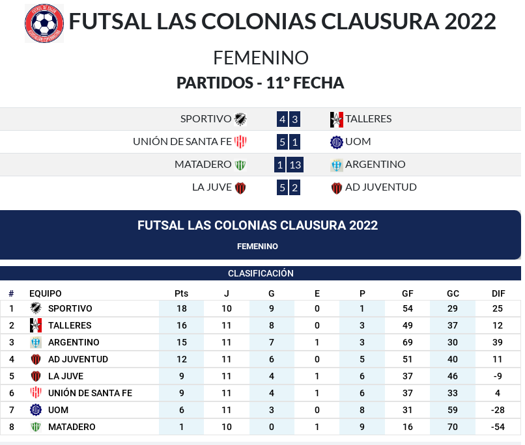Sort standings by DIF column header
Image resolution: width=525 pixels, height=445 pixels.
pos(498,293)
